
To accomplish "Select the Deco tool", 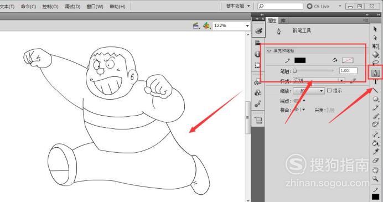I will pyautogui.click(x=375, y=125).
